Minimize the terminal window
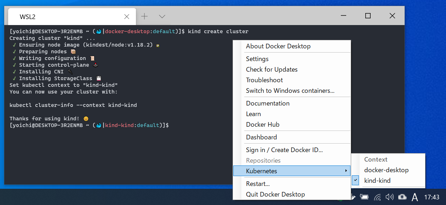446x205 pixels. [344, 16]
